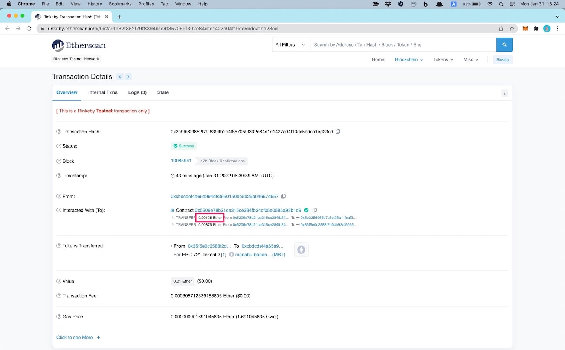Copy the From address to clipboard
This screenshot has height=350, width=565.
[x=283, y=196]
